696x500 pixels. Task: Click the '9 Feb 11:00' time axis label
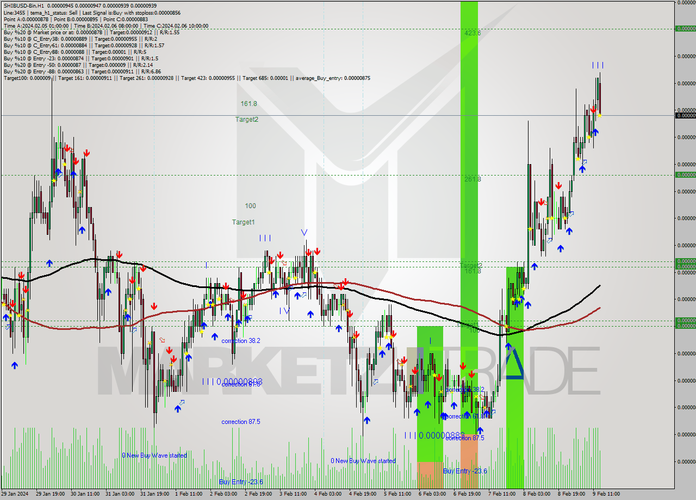[x=606, y=494]
